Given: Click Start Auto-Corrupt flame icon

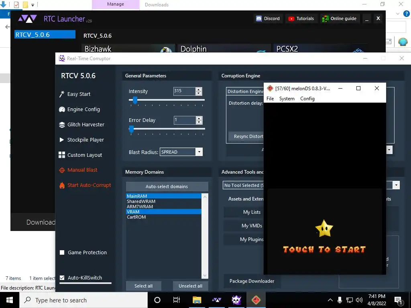Looking at the screenshot, I should (62, 185).
